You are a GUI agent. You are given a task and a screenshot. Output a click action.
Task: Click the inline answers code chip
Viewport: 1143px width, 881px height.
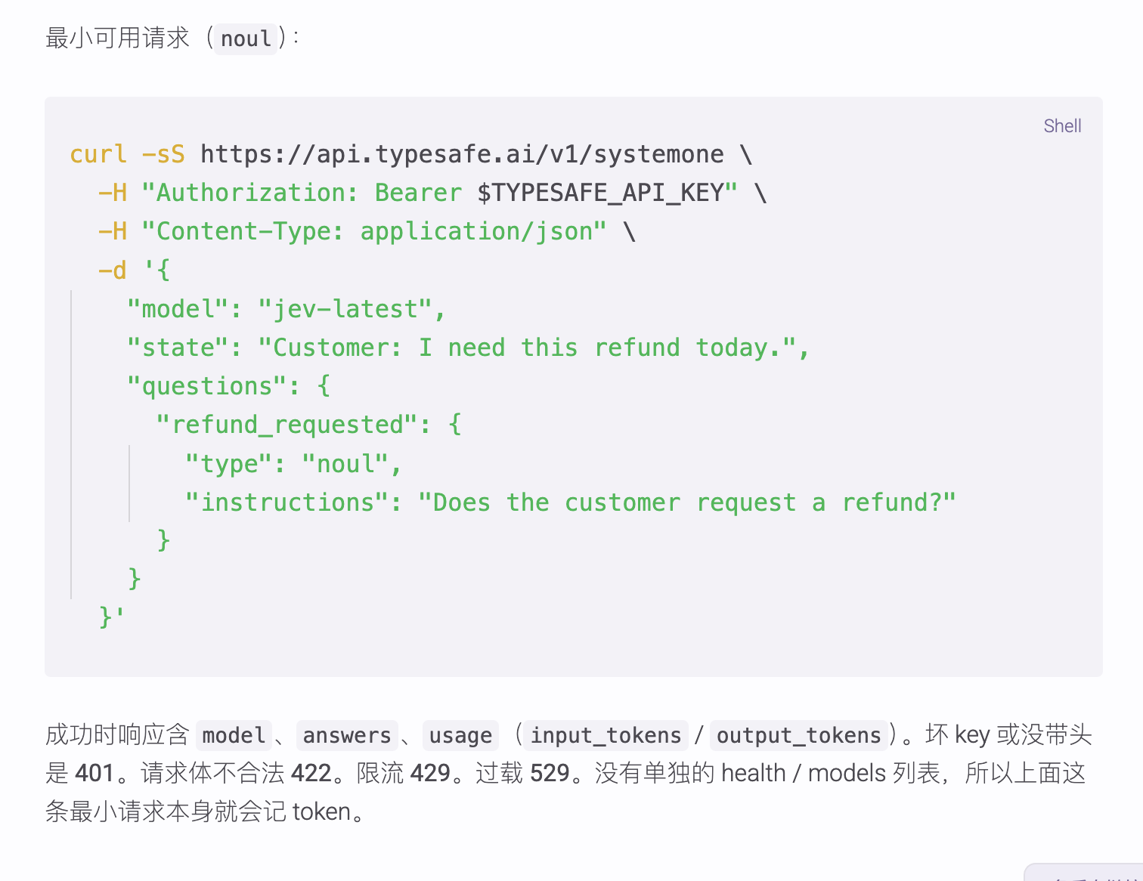point(347,735)
